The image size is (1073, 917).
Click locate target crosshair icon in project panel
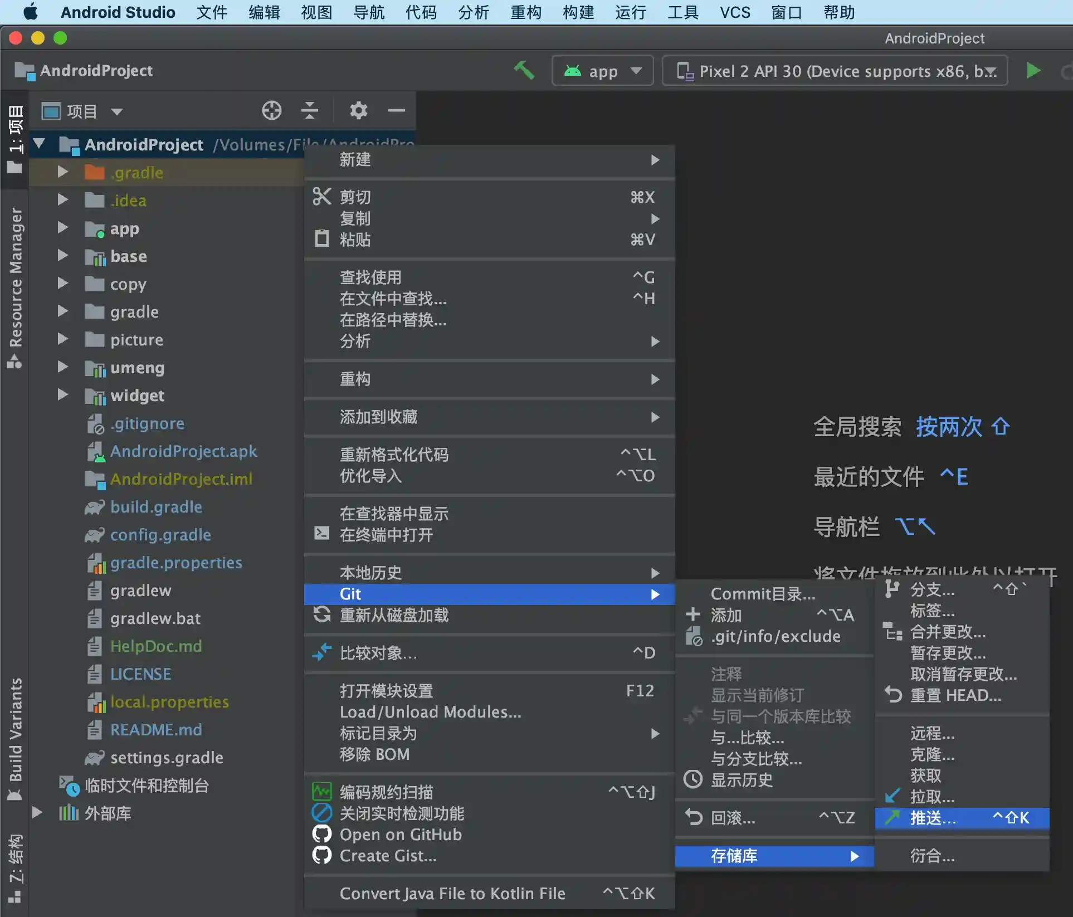pyautogui.click(x=271, y=110)
